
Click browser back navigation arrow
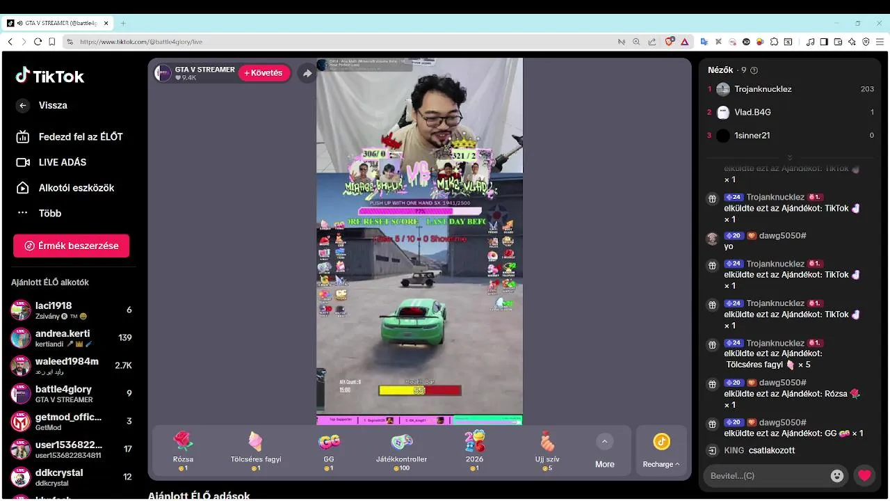[x=10, y=42]
